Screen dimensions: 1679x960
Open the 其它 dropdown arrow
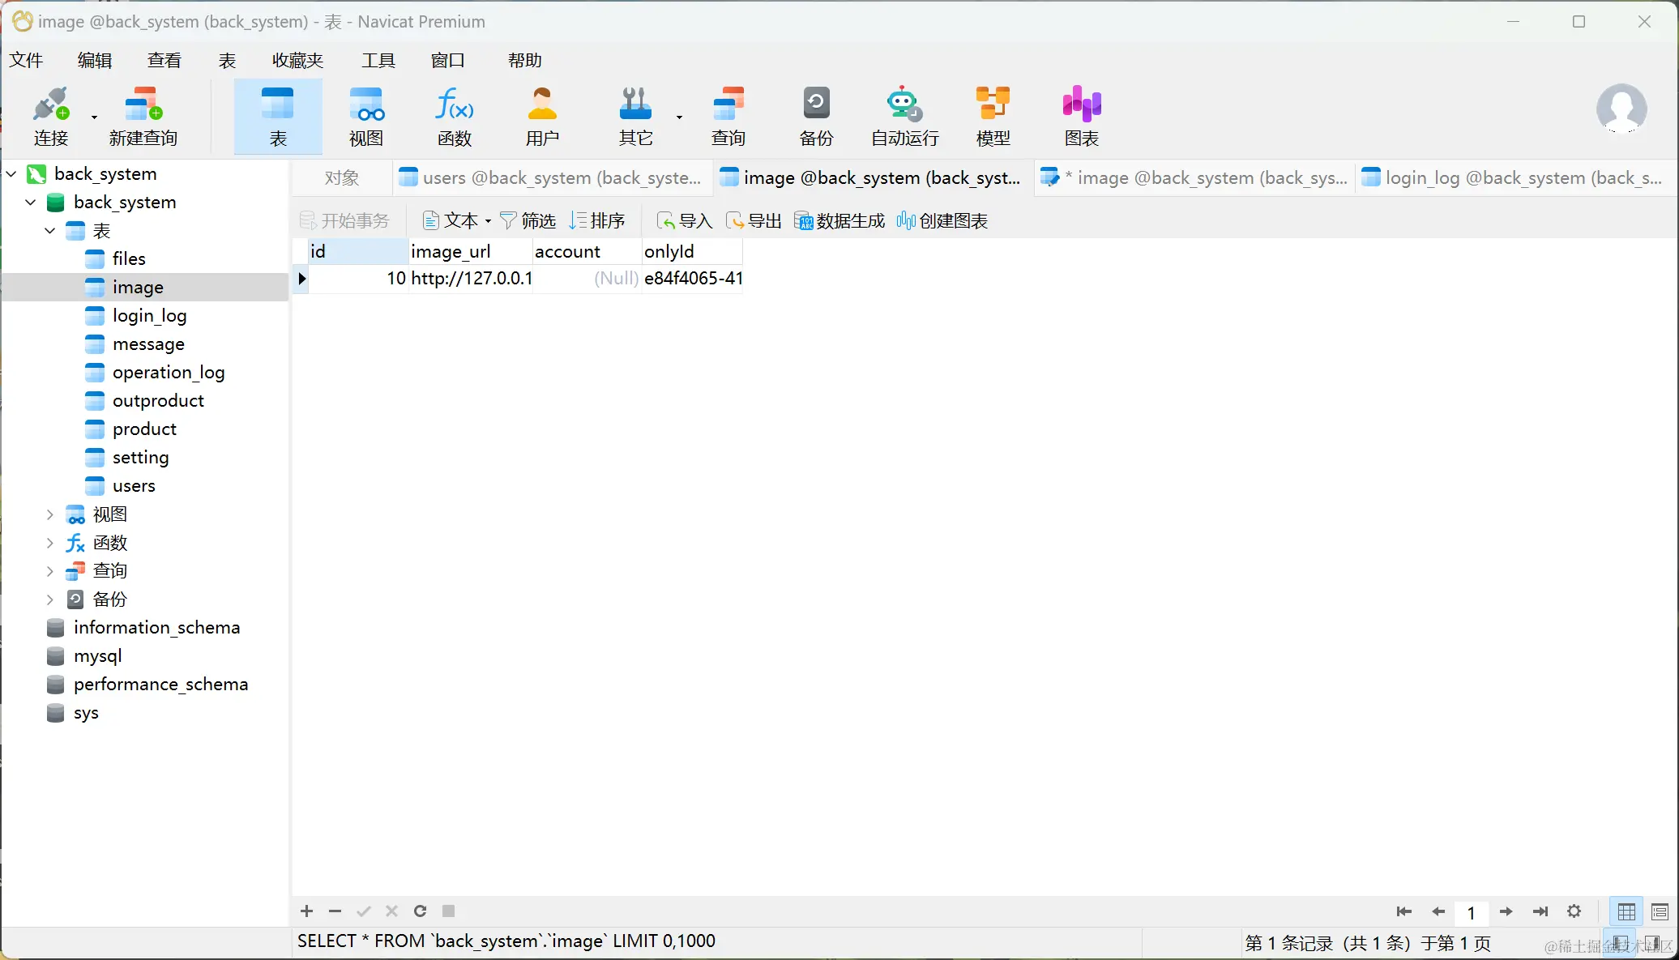click(x=678, y=116)
